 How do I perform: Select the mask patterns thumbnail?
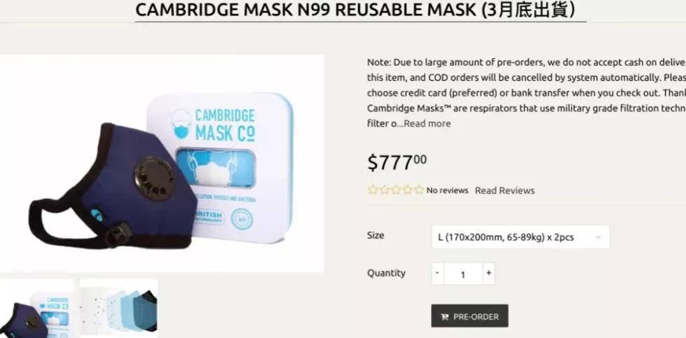point(118,309)
